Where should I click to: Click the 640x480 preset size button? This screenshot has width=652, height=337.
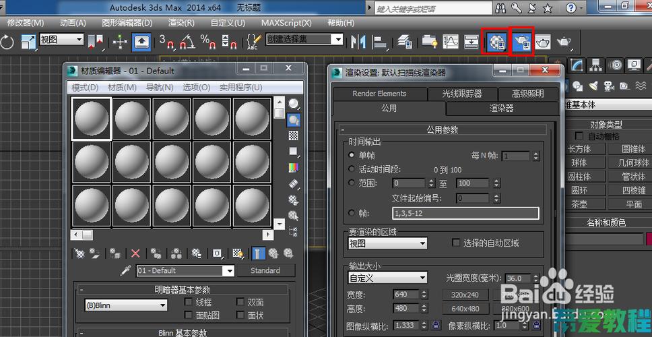coord(465,309)
